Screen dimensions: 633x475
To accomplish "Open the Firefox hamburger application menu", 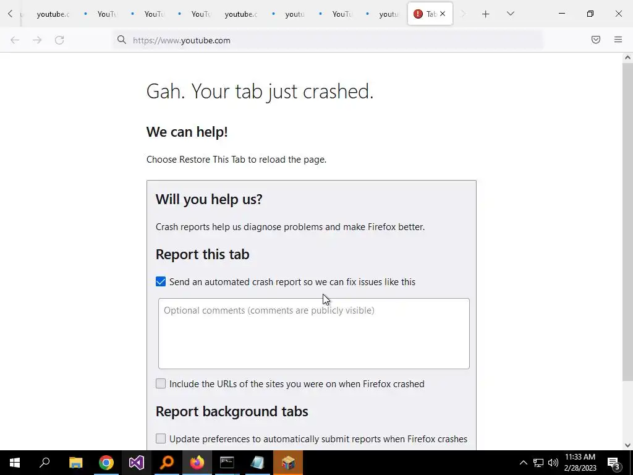I will point(618,40).
